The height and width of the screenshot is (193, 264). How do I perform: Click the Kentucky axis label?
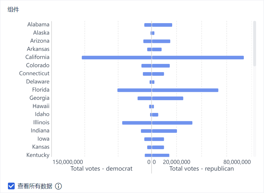38,155
